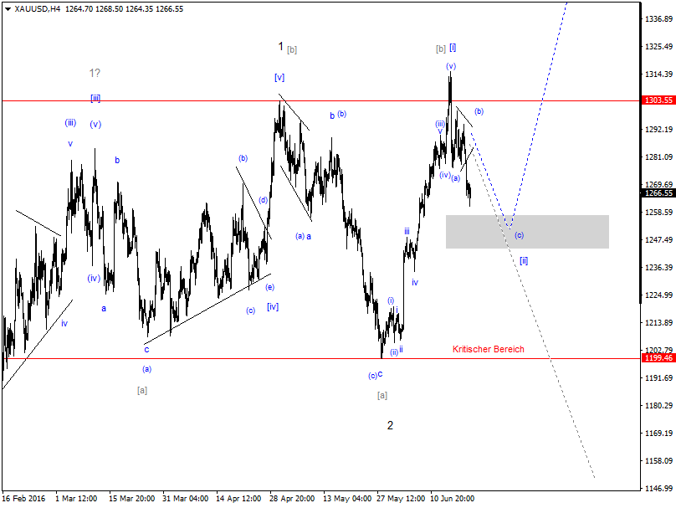676x508 pixels.
Task: Click the 1146.99 price scale value
Action: (658, 488)
